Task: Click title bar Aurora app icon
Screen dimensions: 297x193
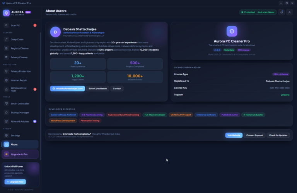Action: pyautogui.click(x=3, y=3)
